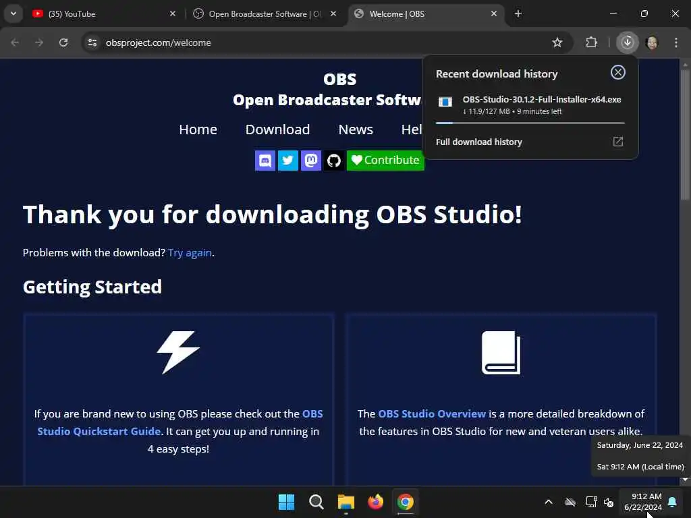Screen dimensions: 691x518
Task: Open the Chrome profile avatar
Action: pyautogui.click(x=651, y=42)
